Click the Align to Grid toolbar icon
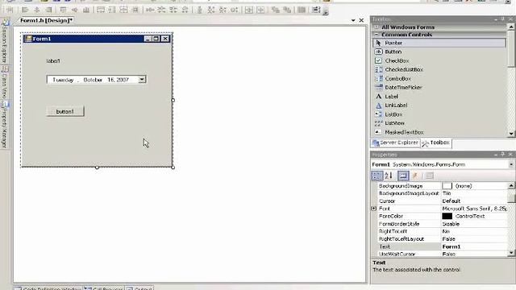 pyautogui.click(x=10, y=10)
